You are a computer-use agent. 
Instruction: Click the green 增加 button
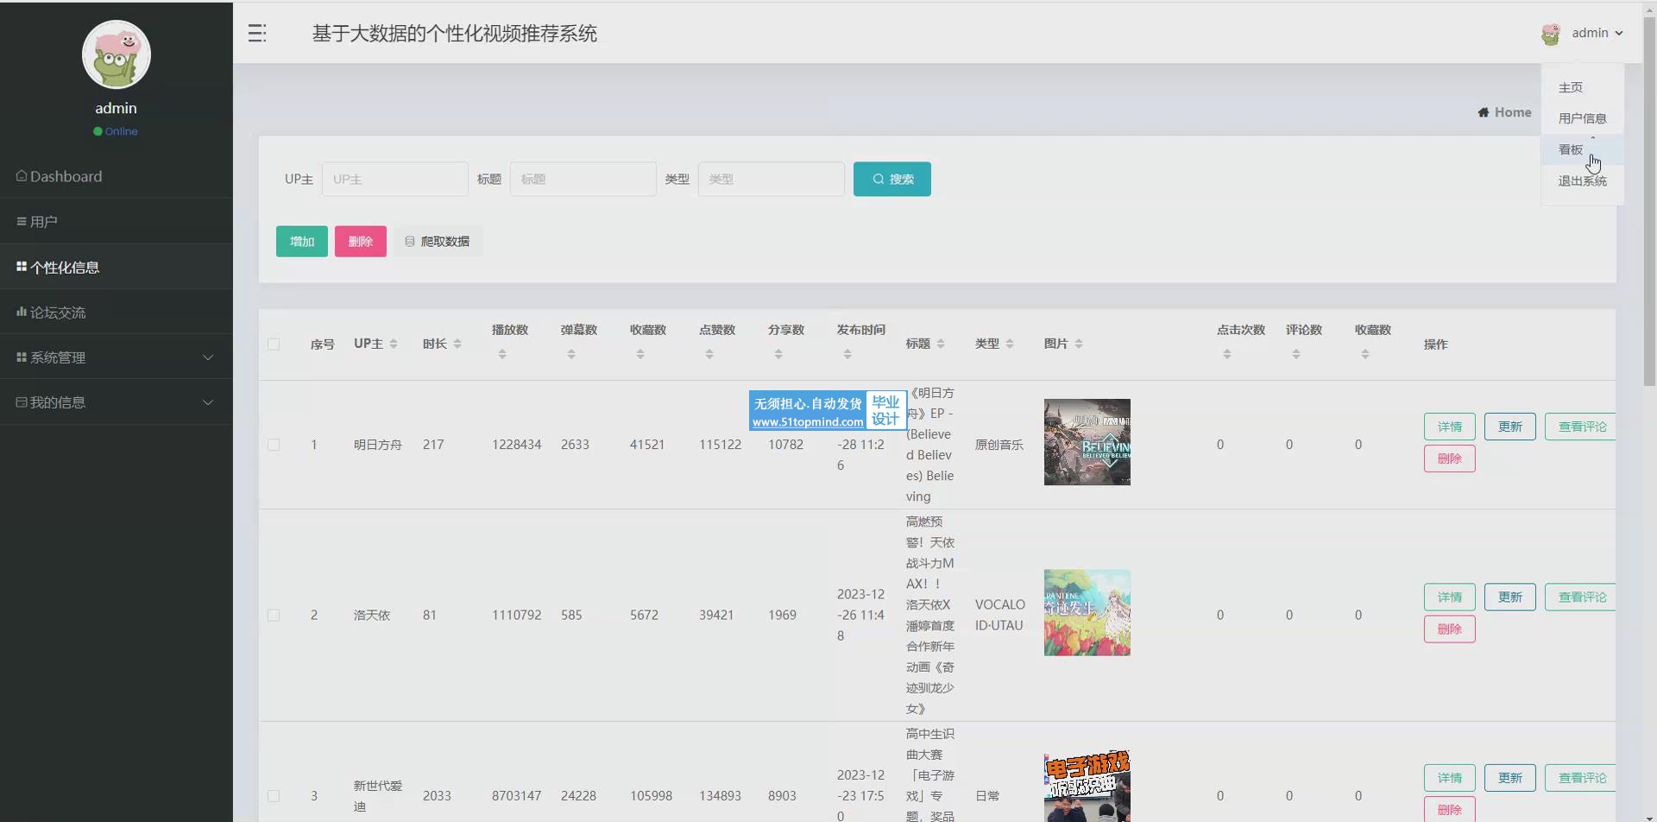tap(302, 241)
